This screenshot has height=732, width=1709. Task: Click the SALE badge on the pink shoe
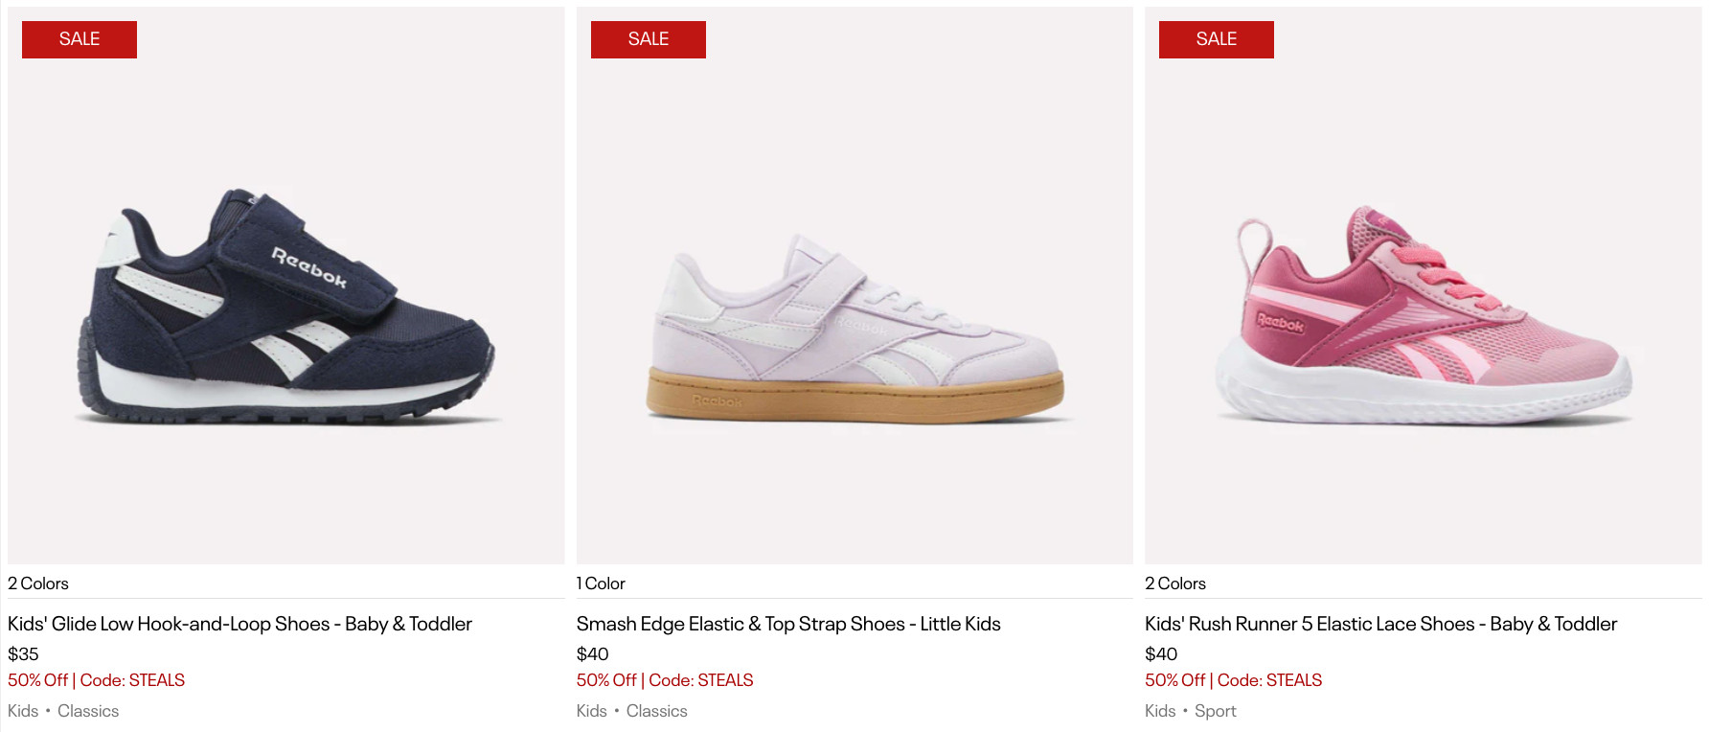(1217, 39)
